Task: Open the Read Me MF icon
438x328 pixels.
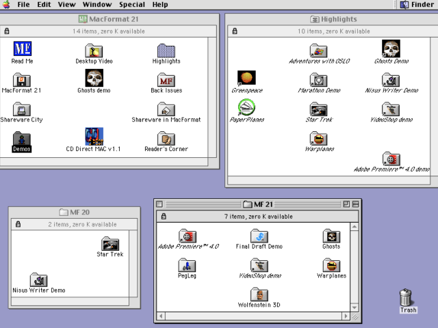Action: tap(23, 49)
